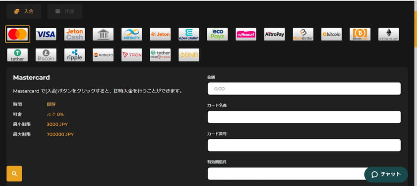Choose the VISA payment method
417x186 pixels.
click(x=46, y=34)
